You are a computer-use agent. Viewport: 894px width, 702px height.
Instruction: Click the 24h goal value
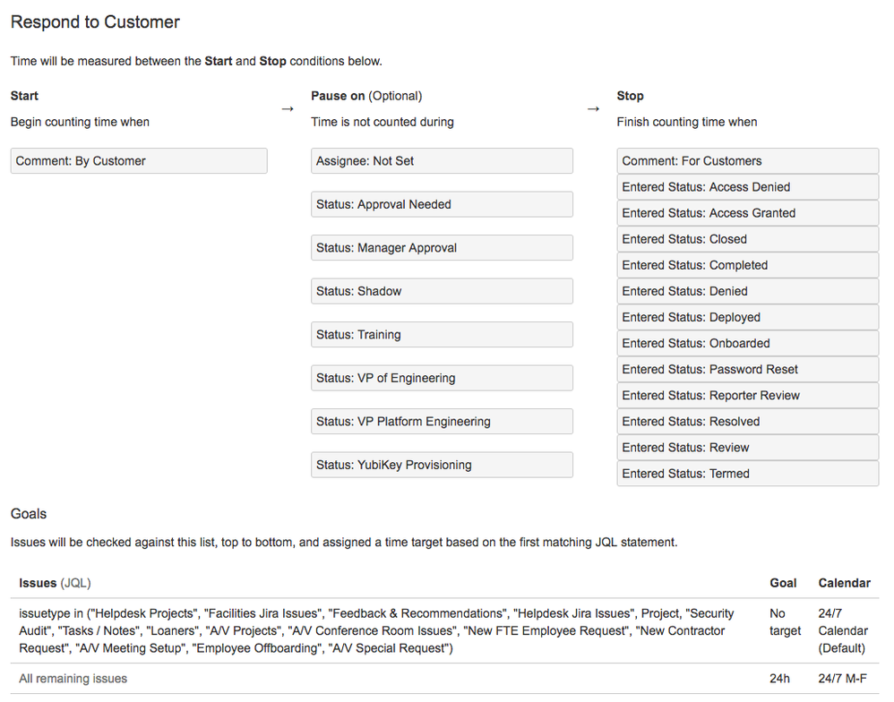coord(780,679)
